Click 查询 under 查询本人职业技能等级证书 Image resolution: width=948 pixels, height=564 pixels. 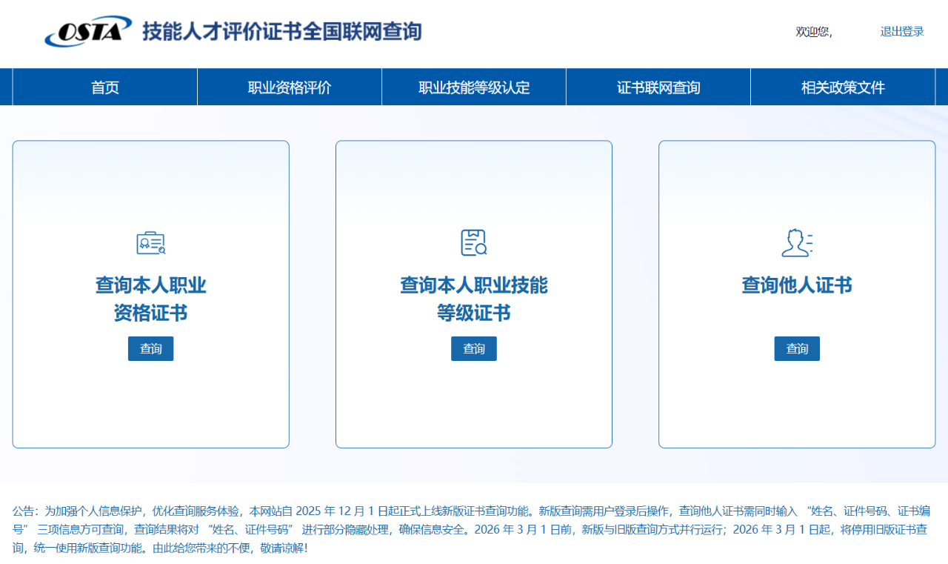click(473, 348)
